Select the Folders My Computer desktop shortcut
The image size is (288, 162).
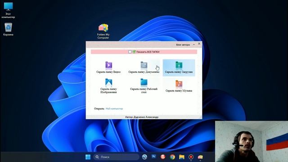click(x=103, y=31)
